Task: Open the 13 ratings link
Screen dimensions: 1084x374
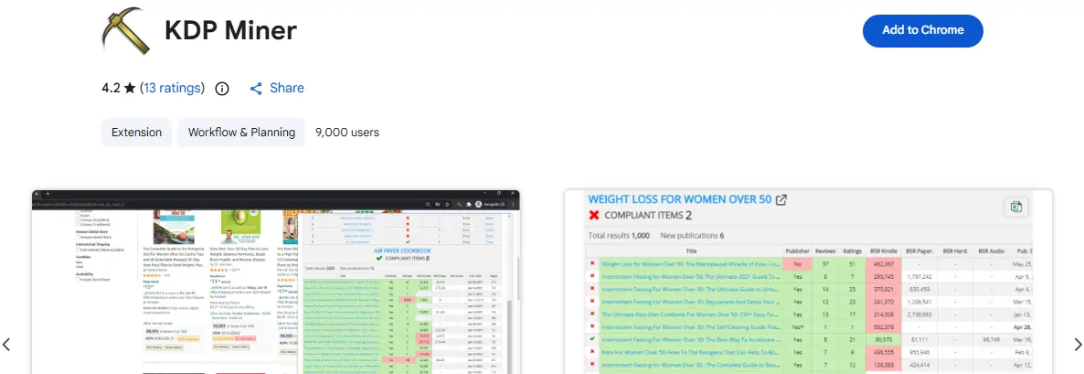Action: 173,89
